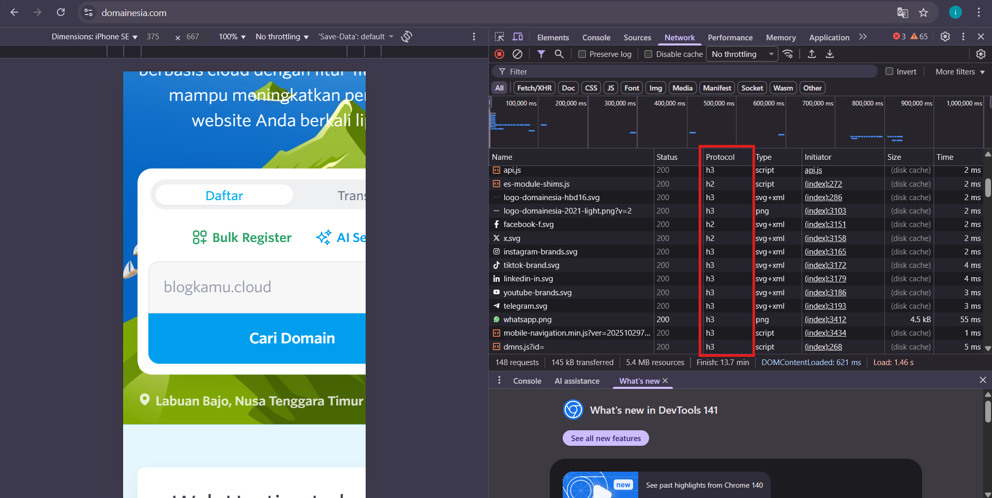Import HAR file upload icon
992x498 pixels.
pos(811,54)
